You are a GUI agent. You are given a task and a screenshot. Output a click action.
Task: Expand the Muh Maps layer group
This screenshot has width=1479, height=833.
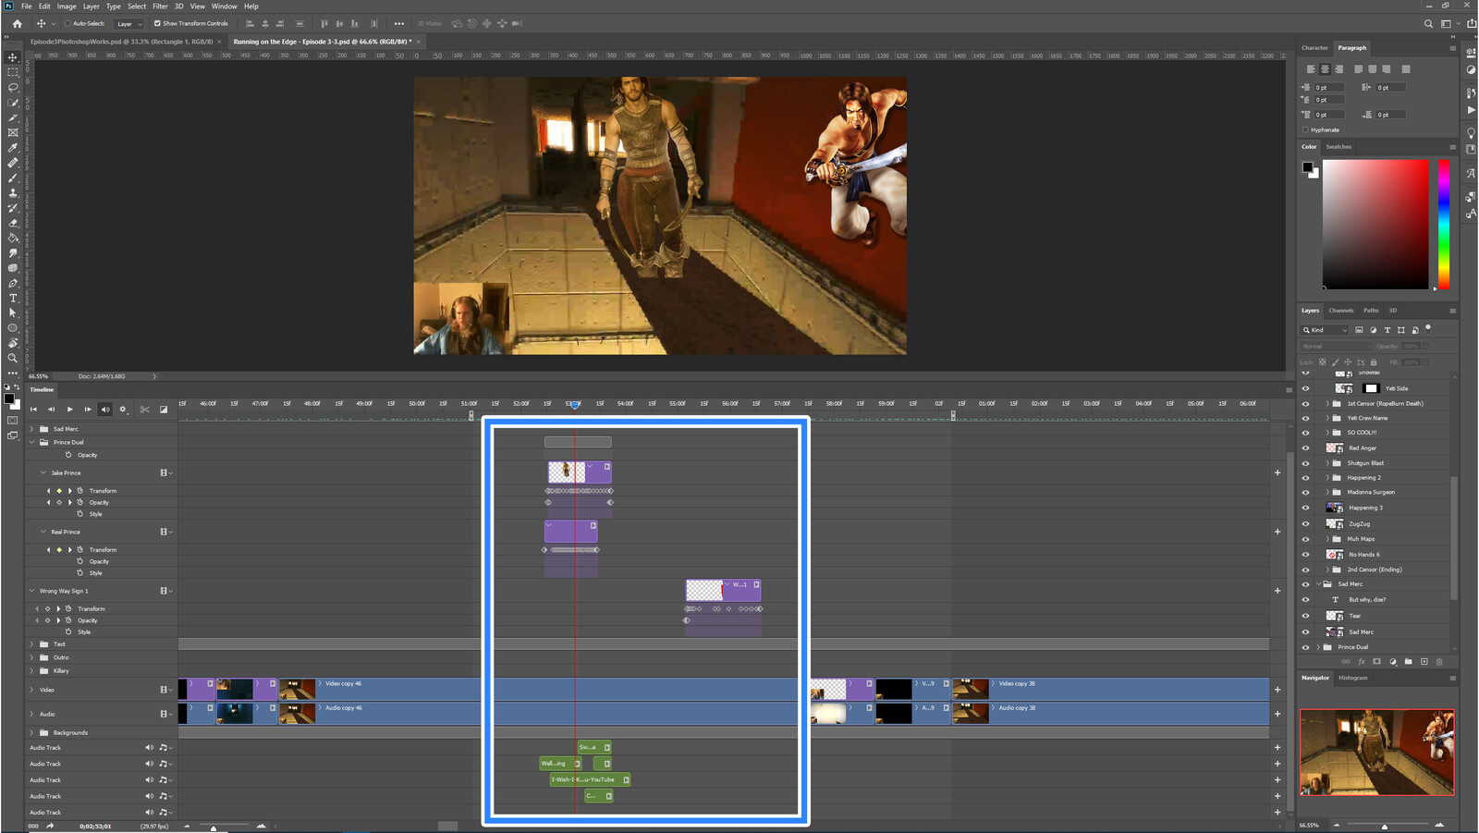(x=1327, y=539)
